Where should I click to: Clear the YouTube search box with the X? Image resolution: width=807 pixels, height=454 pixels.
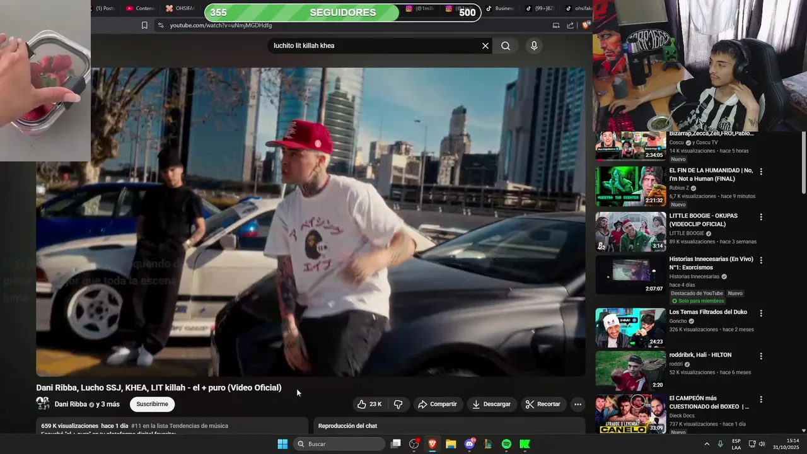[485, 45]
